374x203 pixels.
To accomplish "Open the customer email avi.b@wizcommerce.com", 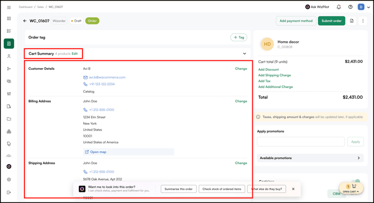I will click(107, 78).
